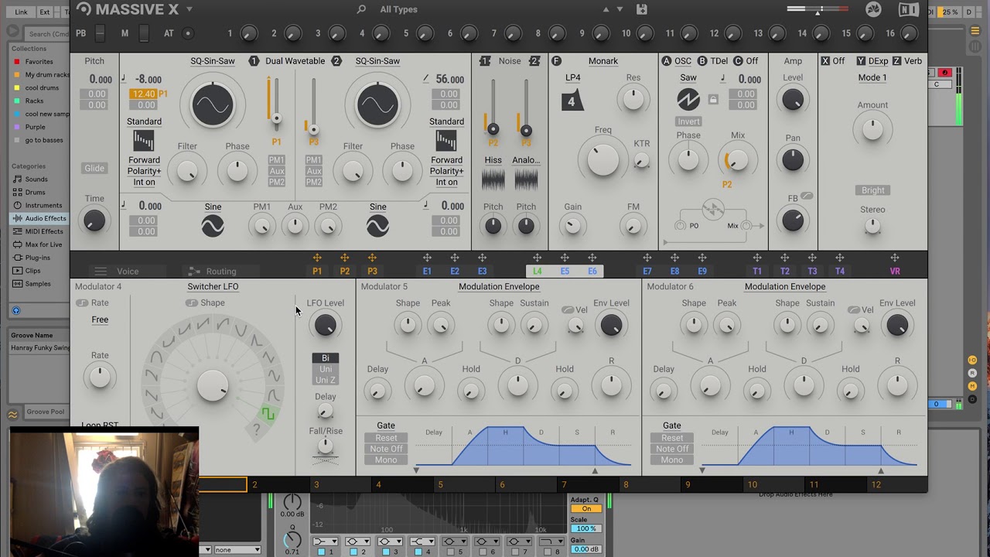
Task: Select the T1 tracker tab
Action: point(757,272)
